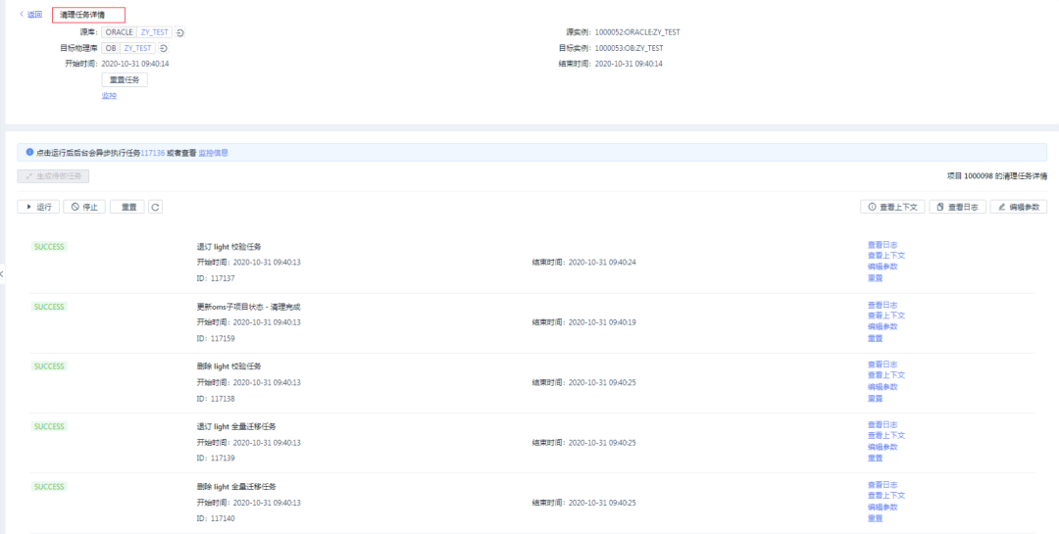Click the 重置任务 button

click(x=125, y=79)
